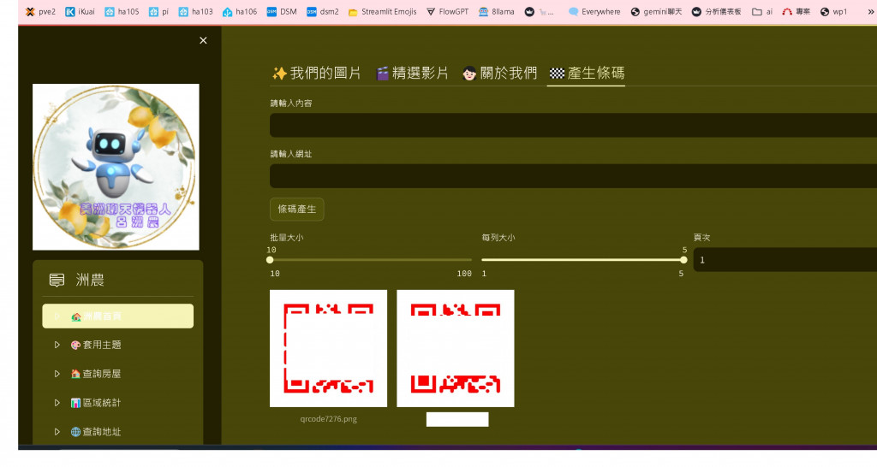Click the 請輸入內容 input field
Viewport: 877px width, 467px height.
click(573, 125)
